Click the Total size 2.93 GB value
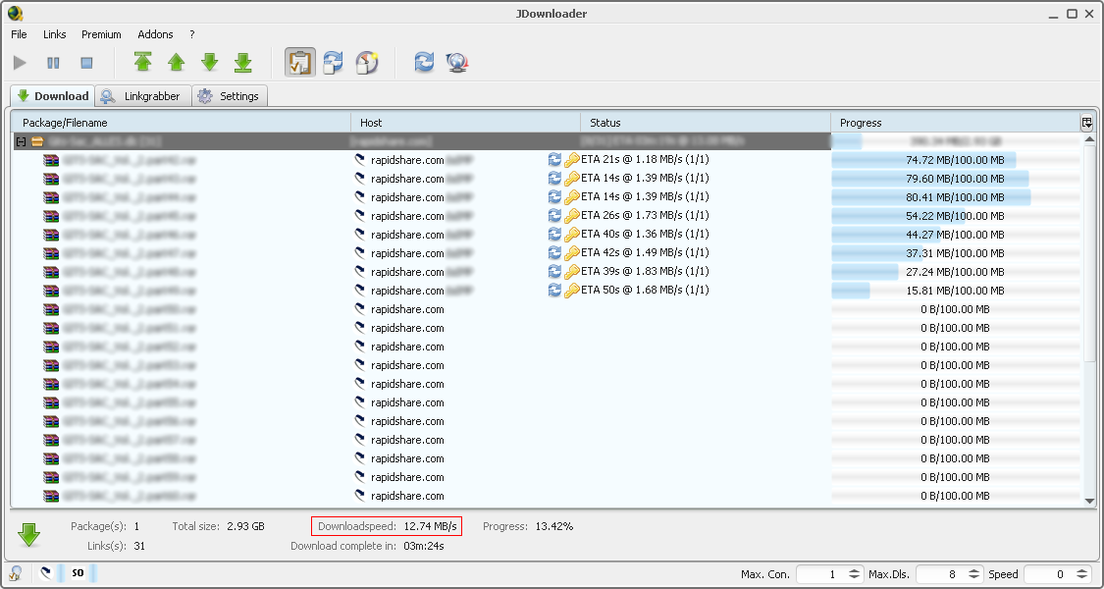1104x589 pixels. tap(245, 526)
